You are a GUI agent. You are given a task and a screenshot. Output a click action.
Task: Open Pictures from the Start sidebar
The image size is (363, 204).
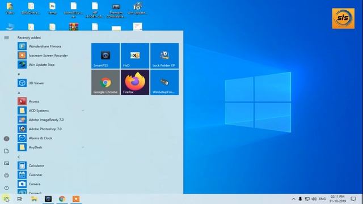(x=6, y=163)
